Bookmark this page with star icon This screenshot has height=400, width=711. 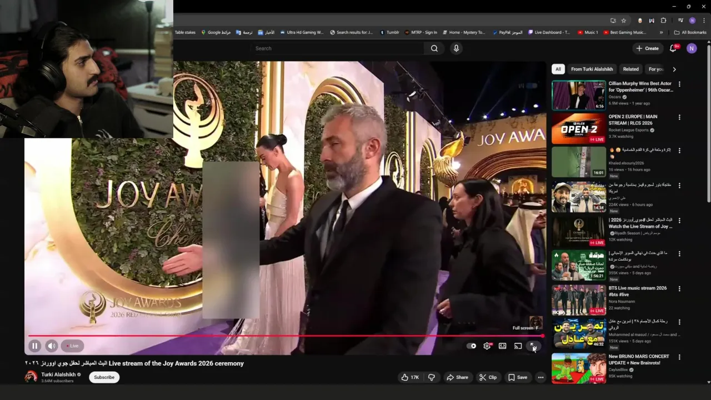click(624, 21)
